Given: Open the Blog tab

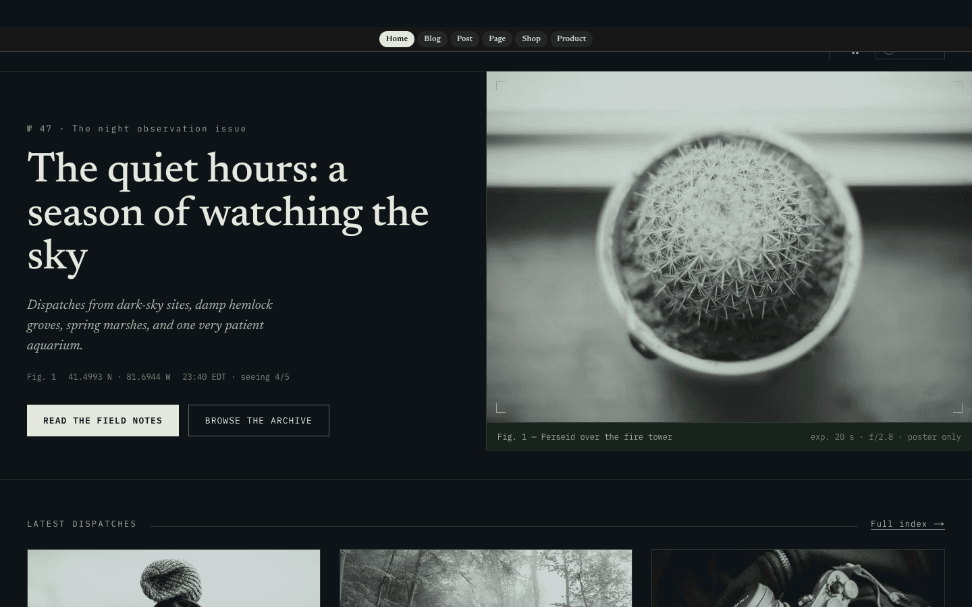Looking at the screenshot, I should [x=432, y=39].
